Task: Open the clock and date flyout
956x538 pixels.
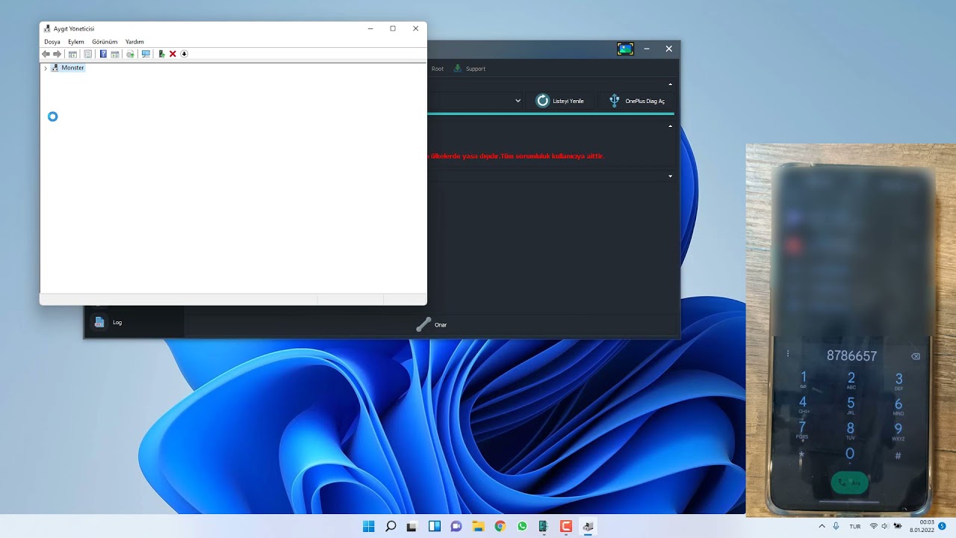Action: [921, 526]
